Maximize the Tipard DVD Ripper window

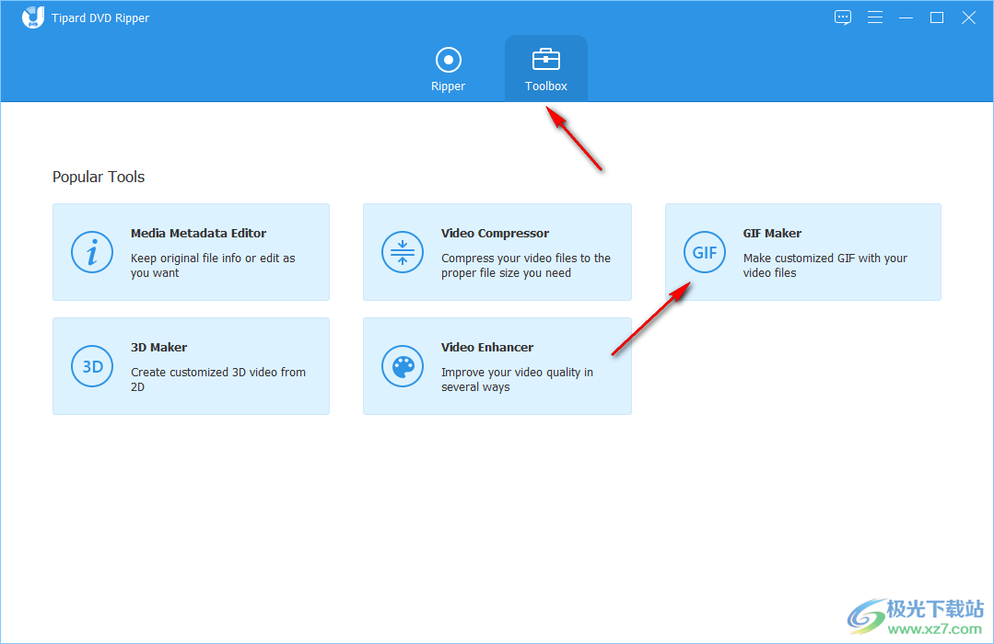coord(937,17)
